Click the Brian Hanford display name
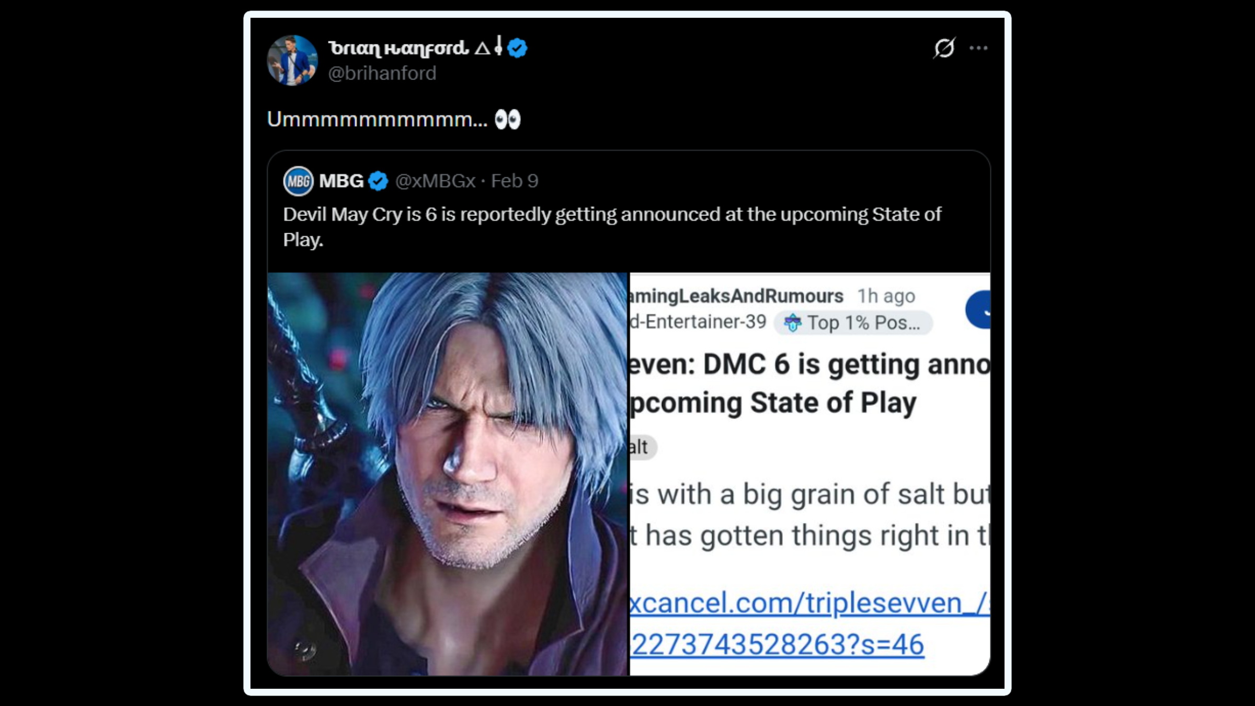This screenshot has height=706, width=1255. 398,48
